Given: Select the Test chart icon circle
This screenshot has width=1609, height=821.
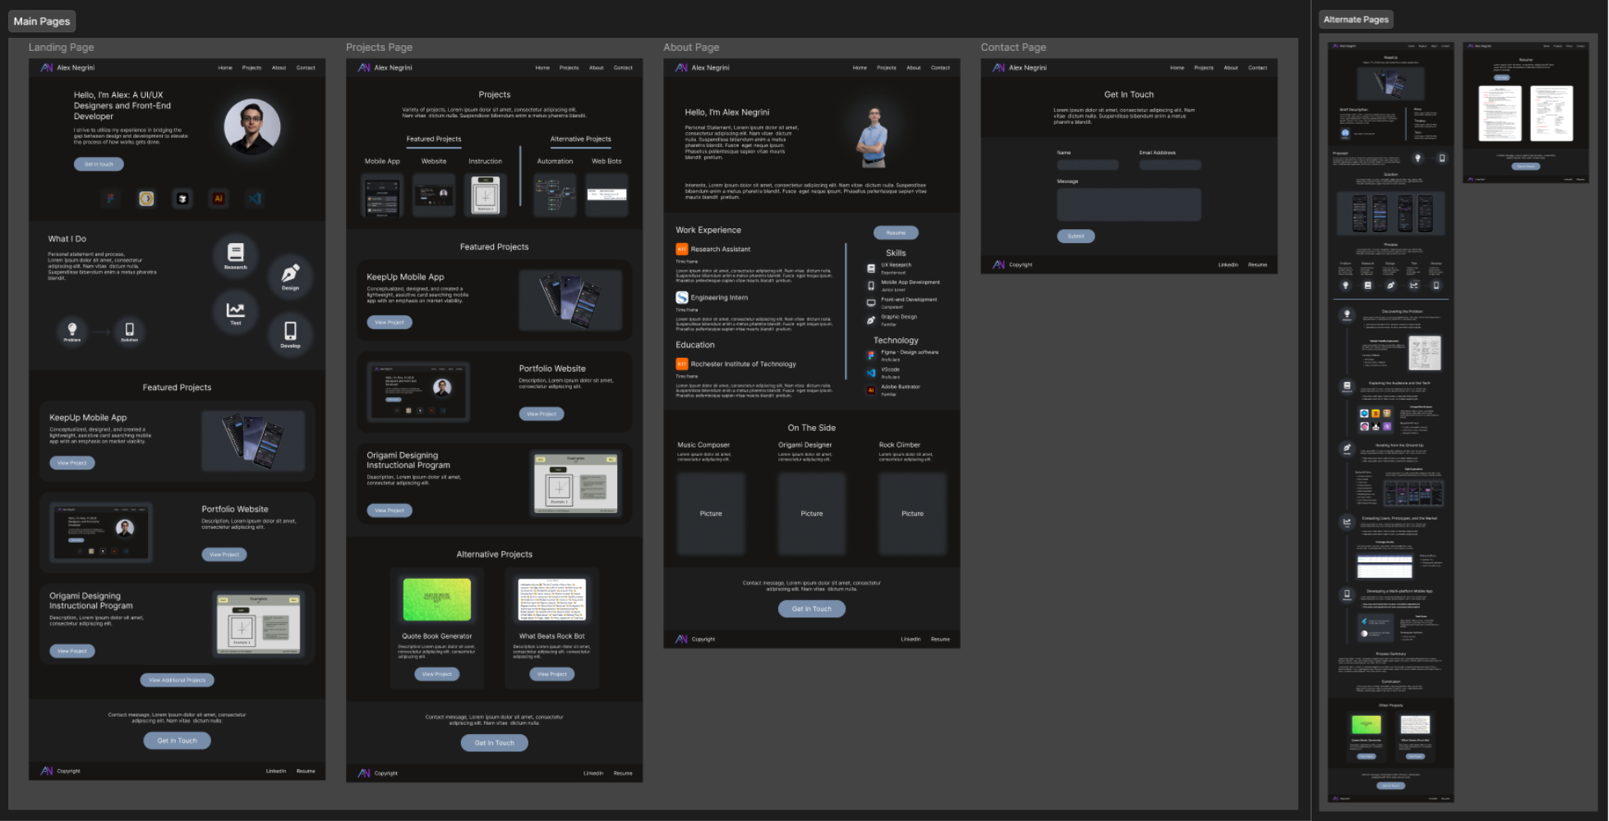Looking at the screenshot, I should click(235, 312).
